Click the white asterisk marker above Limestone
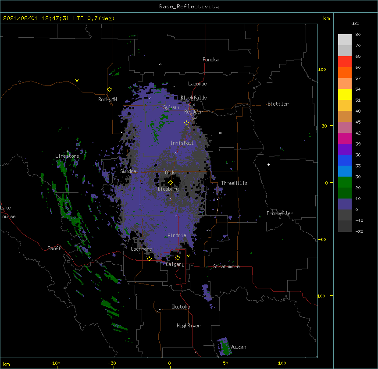378x369 pixels. point(68,152)
